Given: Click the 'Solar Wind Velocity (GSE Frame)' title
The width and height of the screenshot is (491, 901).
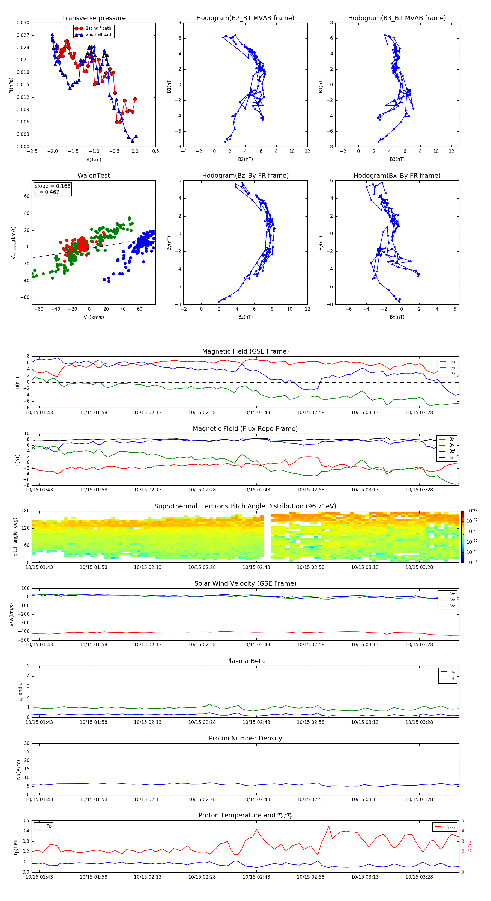Looking at the screenshot, I should point(245,583).
